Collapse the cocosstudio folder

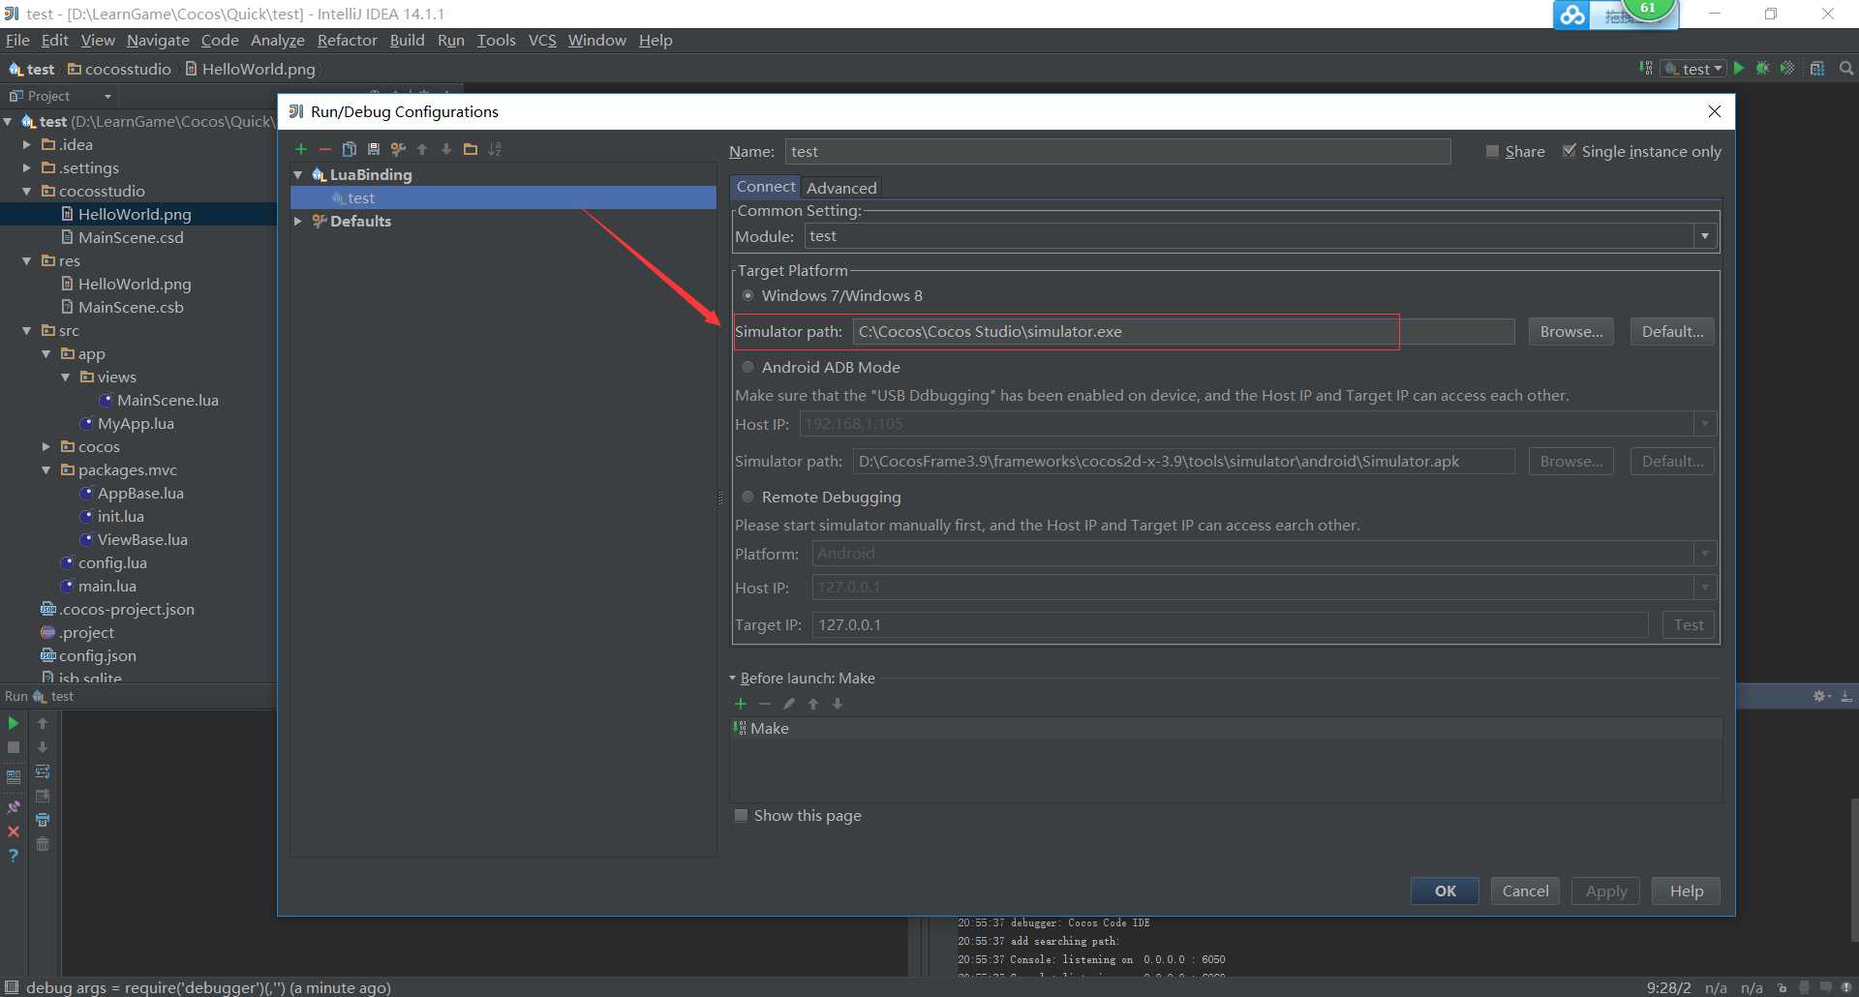[x=27, y=191]
